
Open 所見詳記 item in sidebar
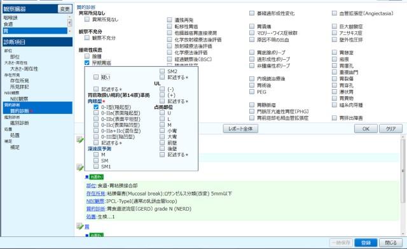pyautogui.click(x=20, y=87)
